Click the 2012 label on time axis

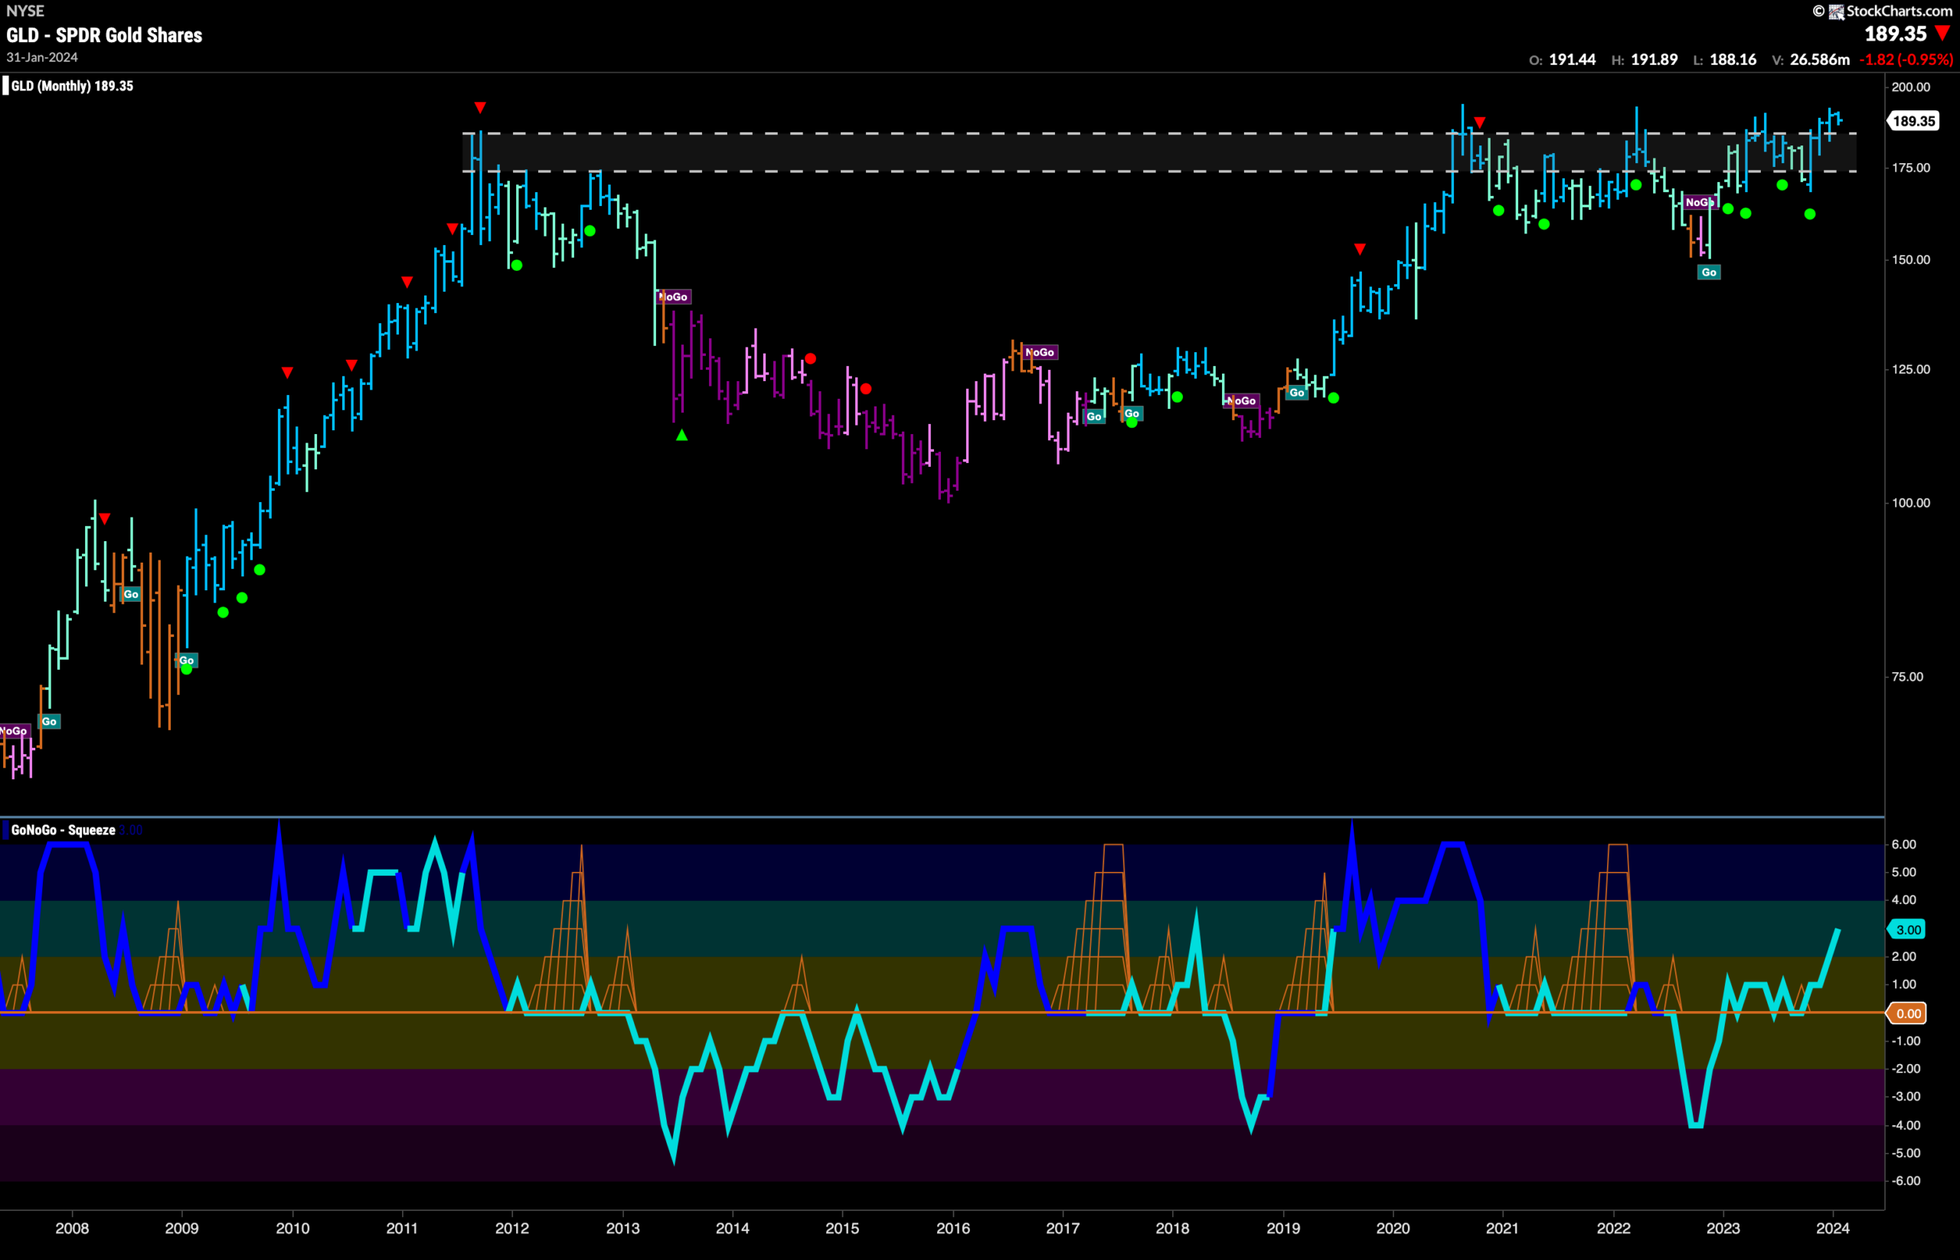(512, 1228)
